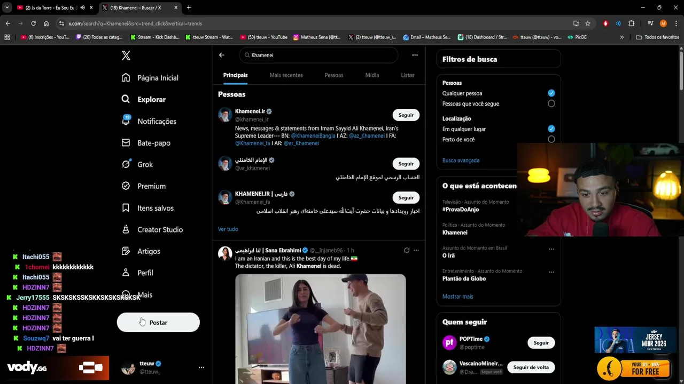Open the Chrome three-dot menu
The width and height of the screenshot is (684, 384).
pos(676,23)
